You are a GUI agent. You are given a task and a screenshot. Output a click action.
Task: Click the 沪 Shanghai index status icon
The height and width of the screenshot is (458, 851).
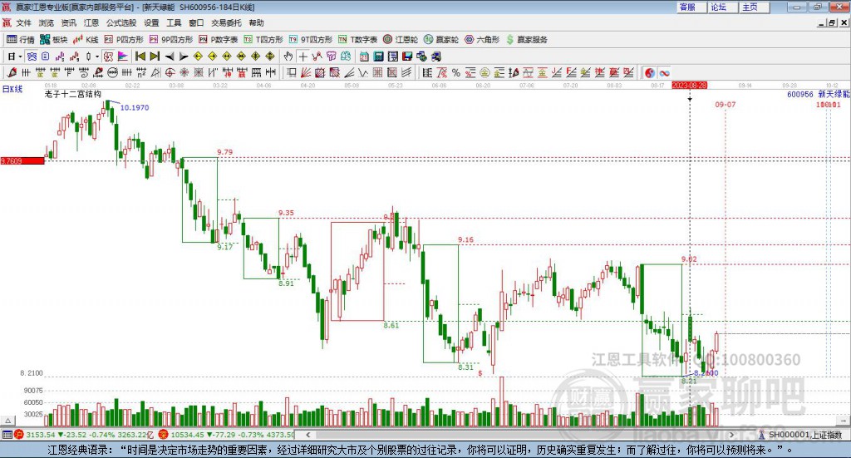[18, 434]
